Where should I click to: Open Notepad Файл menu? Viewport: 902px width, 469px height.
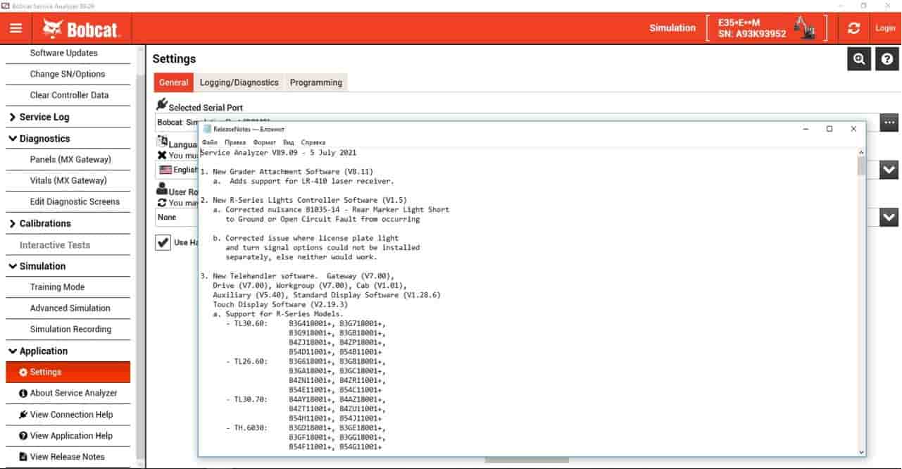[x=209, y=142]
